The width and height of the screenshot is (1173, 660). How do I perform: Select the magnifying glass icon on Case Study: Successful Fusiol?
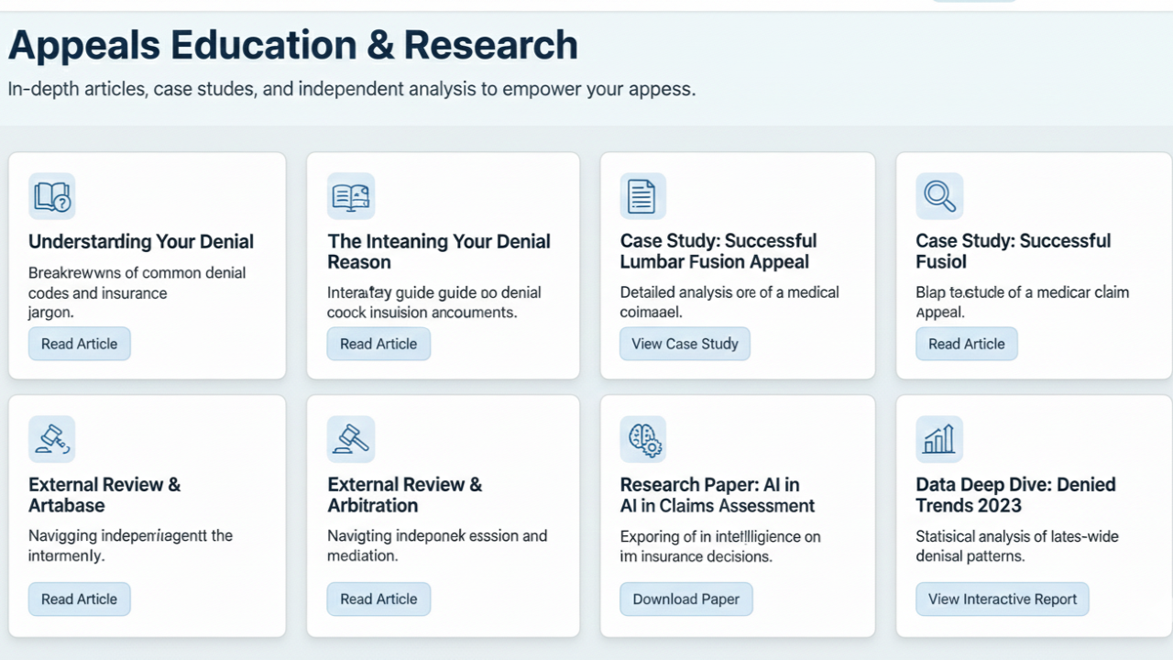tap(939, 195)
